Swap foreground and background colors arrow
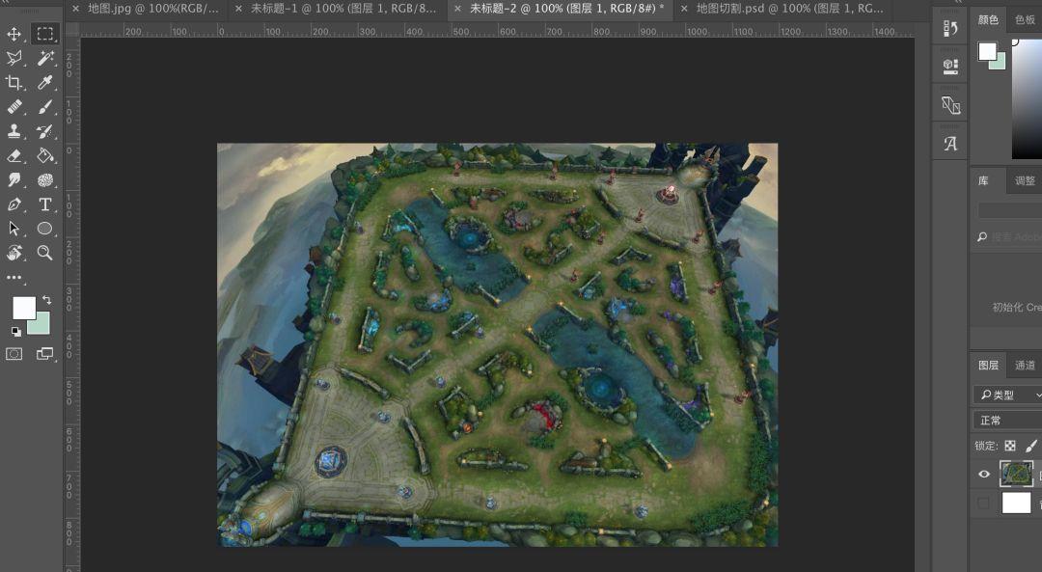1042x572 pixels. click(46, 300)
